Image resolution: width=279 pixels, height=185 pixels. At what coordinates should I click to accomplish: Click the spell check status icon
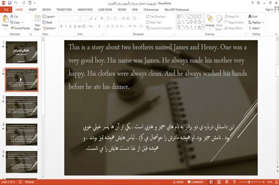tap(20, 182)
